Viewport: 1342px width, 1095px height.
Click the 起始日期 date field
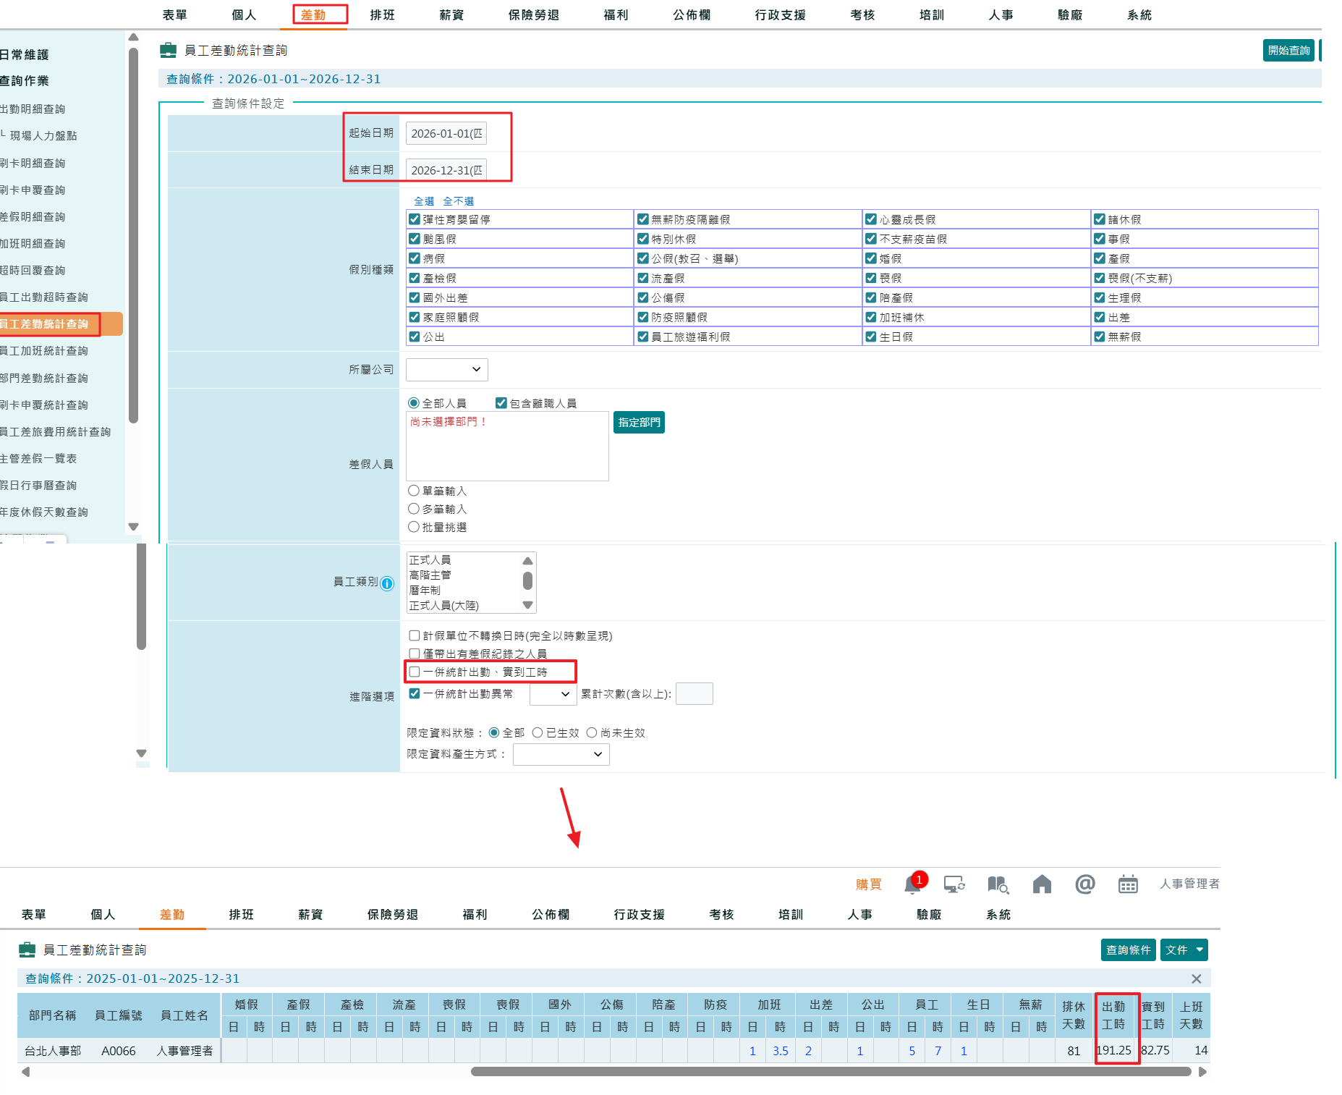pos(446,134)
